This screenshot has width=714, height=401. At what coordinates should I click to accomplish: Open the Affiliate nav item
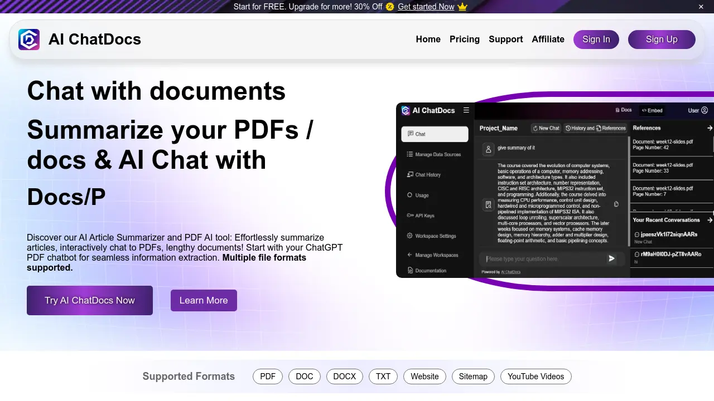tap(548, 40)
